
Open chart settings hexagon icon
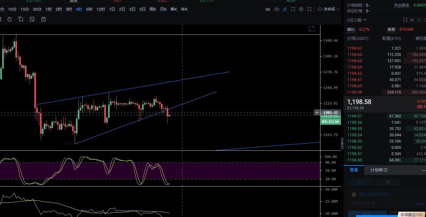(x=301, y=9)
